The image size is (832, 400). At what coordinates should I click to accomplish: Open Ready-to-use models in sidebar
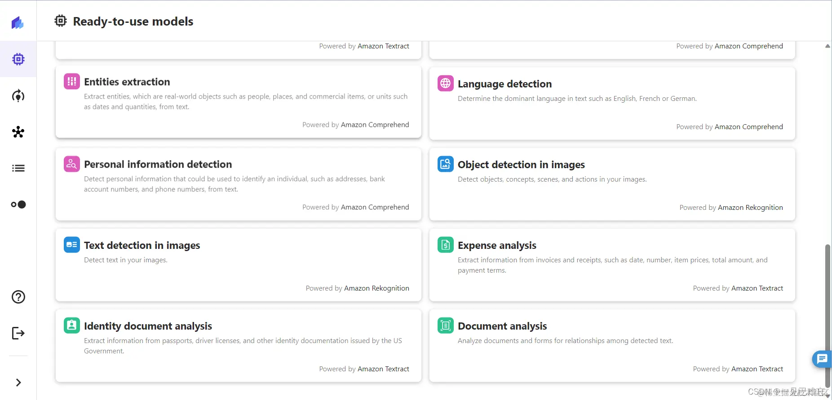point(18,59)
